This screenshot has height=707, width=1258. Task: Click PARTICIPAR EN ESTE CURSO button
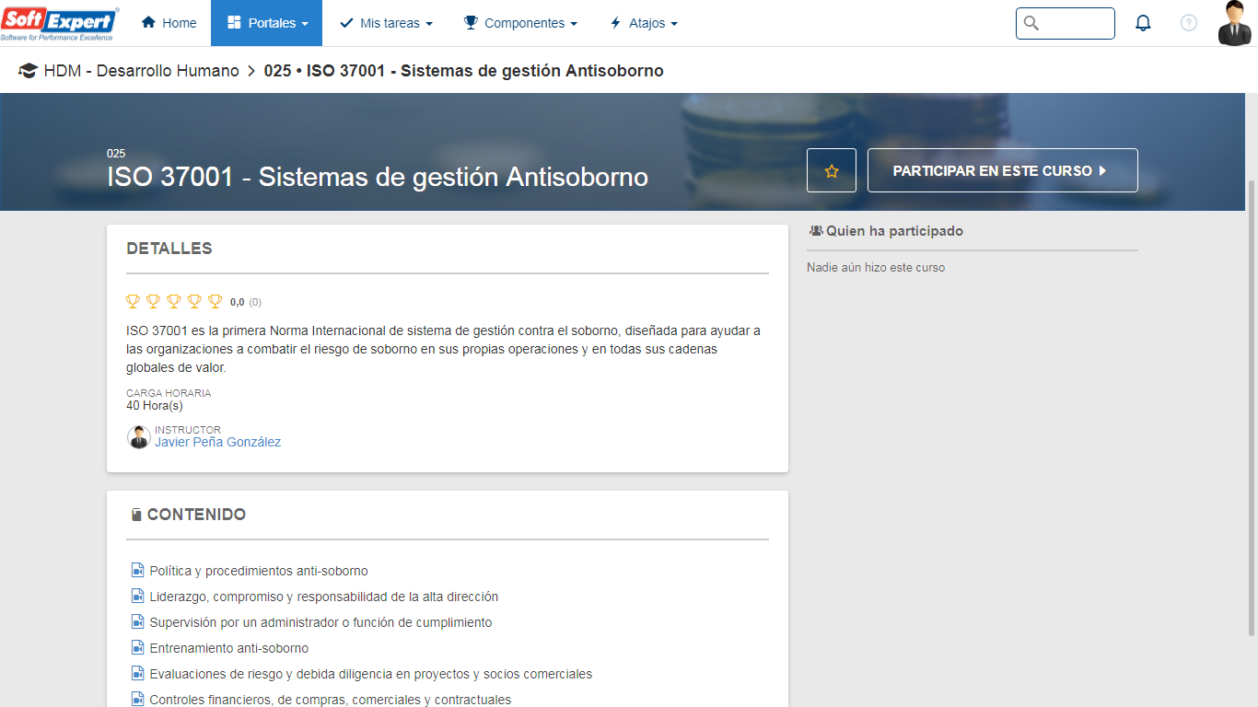pos(1003,170)
